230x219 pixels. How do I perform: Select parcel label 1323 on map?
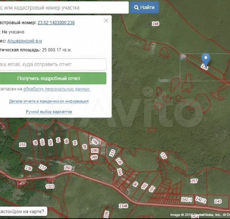50,186
